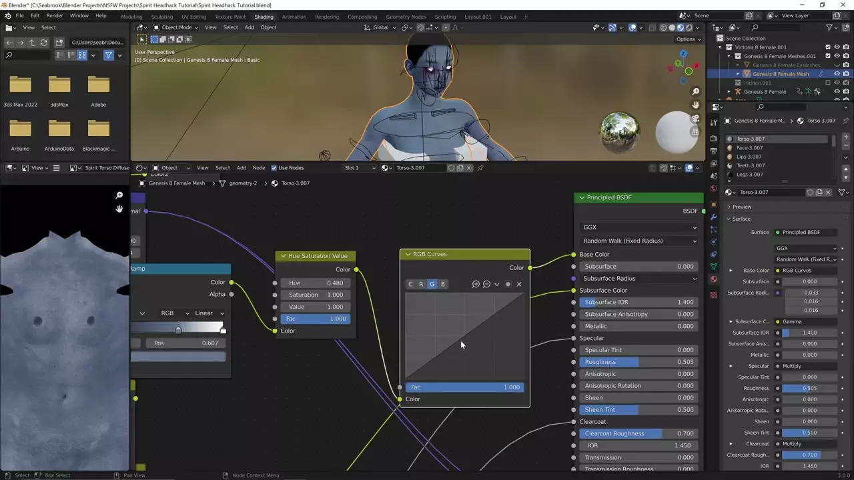Click pin icon in node editor header
The image size is (854, 480).
pos(480,168)
